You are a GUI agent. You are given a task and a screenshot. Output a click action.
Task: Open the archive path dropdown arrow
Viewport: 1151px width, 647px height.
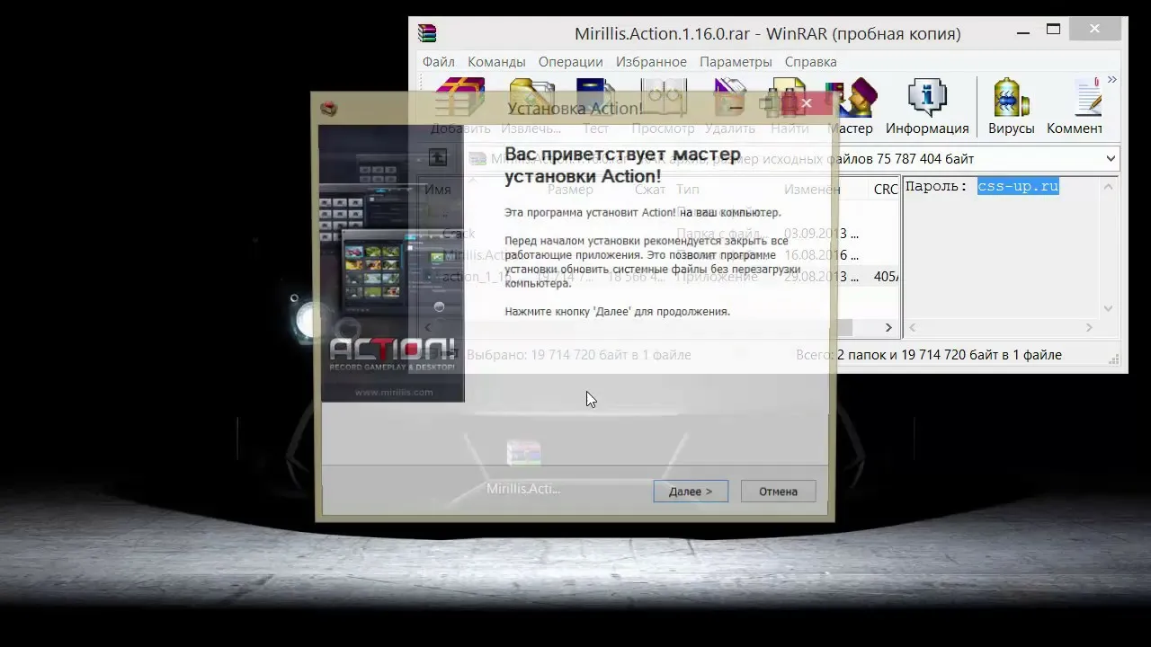click(x=1111, y=159)
